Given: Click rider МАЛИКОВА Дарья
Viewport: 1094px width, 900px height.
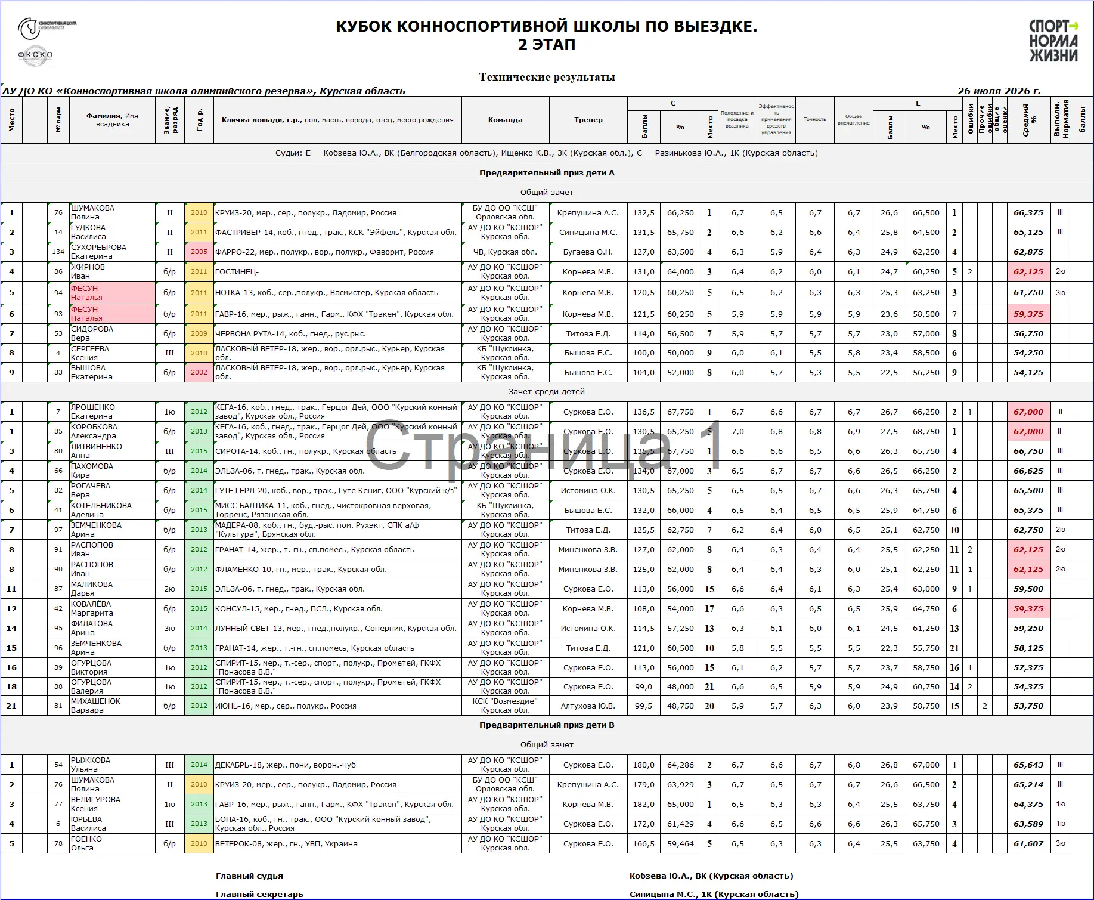Looking at the screenshot, I should pos(112,589).
